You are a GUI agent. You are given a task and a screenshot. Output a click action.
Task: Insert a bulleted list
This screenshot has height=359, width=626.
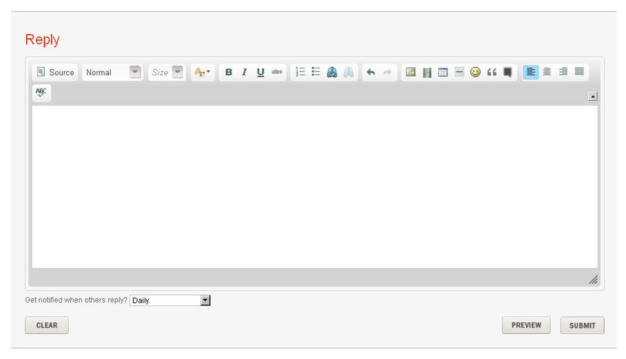pos(316,72)
